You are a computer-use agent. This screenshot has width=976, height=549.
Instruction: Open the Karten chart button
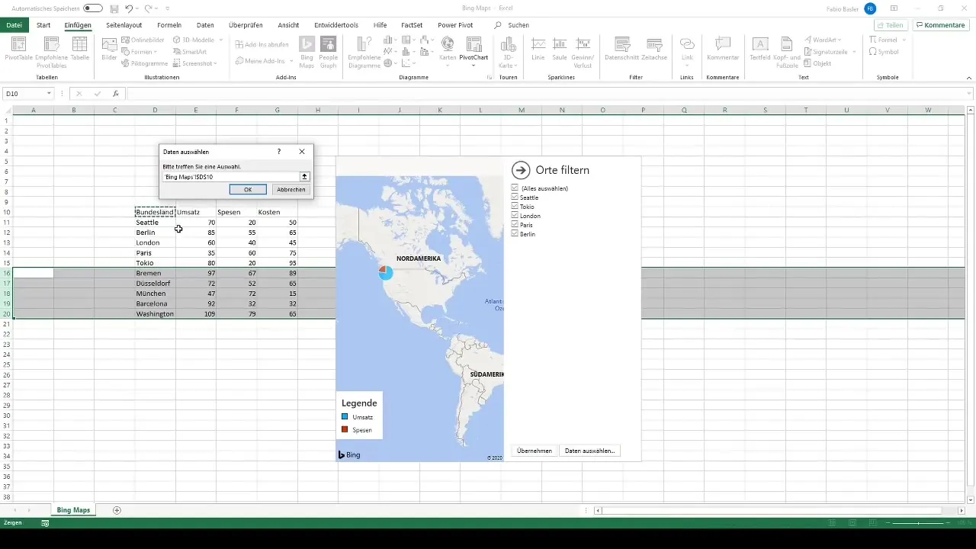(x=448, y=50)
